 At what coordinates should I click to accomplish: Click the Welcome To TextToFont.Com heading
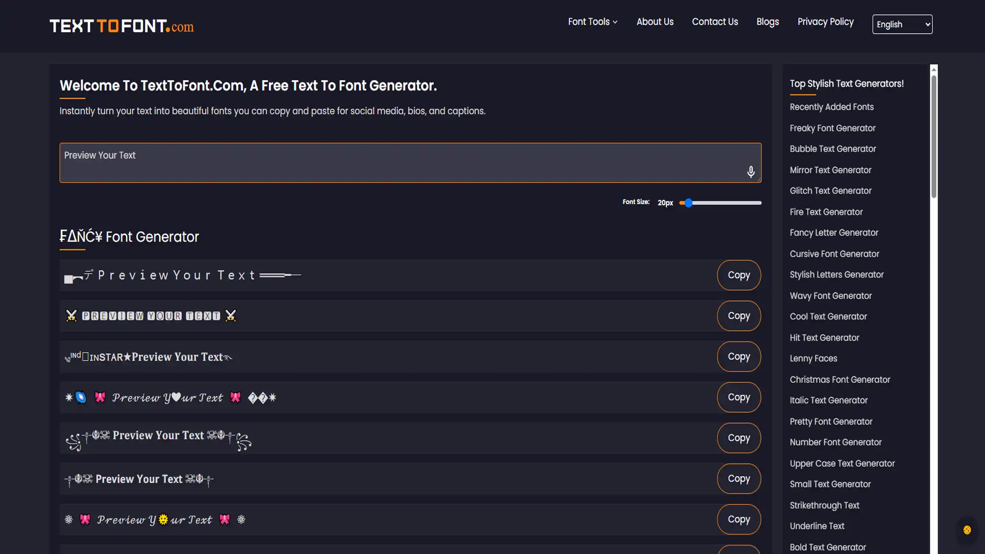pyautogui.click(x=248, y=86)
